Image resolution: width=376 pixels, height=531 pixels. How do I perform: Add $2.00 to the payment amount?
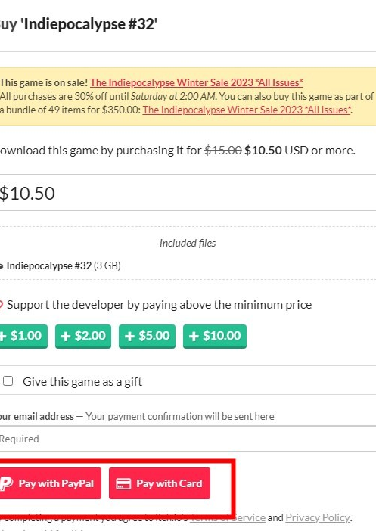point(83,336)
